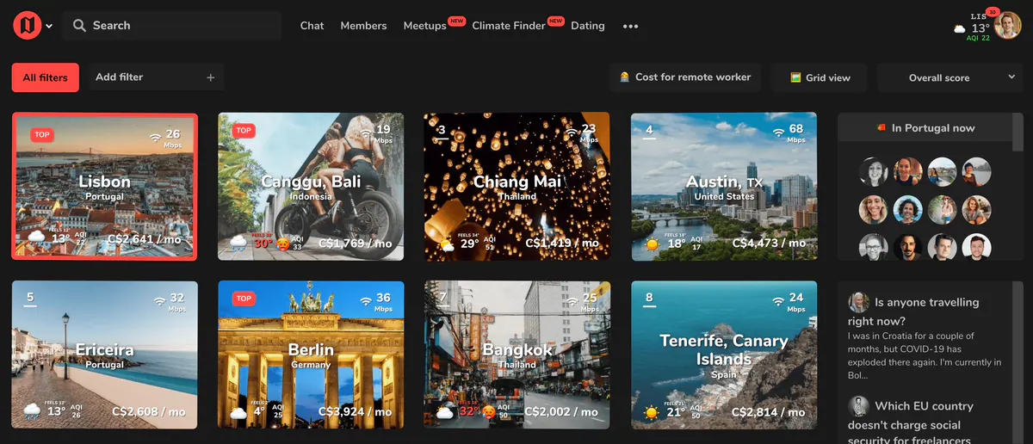Click the TOP badge on Canggu card

coord(244,131)
